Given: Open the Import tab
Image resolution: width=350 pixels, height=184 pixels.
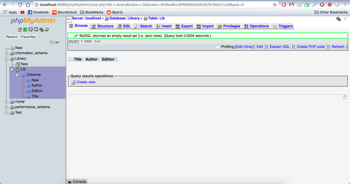Looking at the screenshot, I should 205,26.
